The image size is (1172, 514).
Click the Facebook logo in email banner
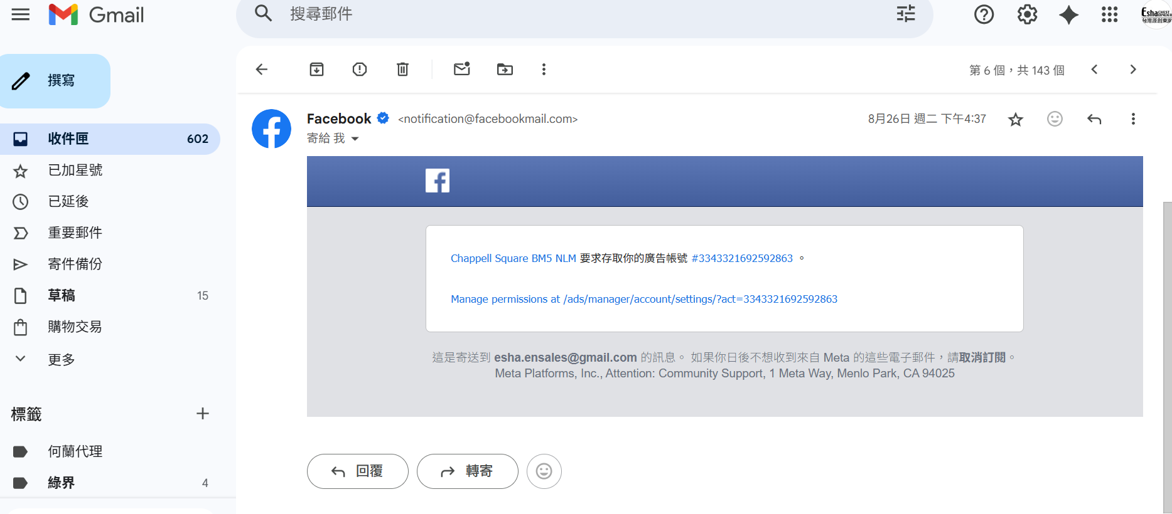tap(438, 181)
